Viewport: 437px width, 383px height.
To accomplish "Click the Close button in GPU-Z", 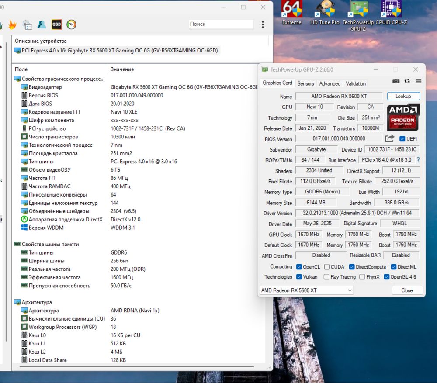I will (x=407, y=290).
